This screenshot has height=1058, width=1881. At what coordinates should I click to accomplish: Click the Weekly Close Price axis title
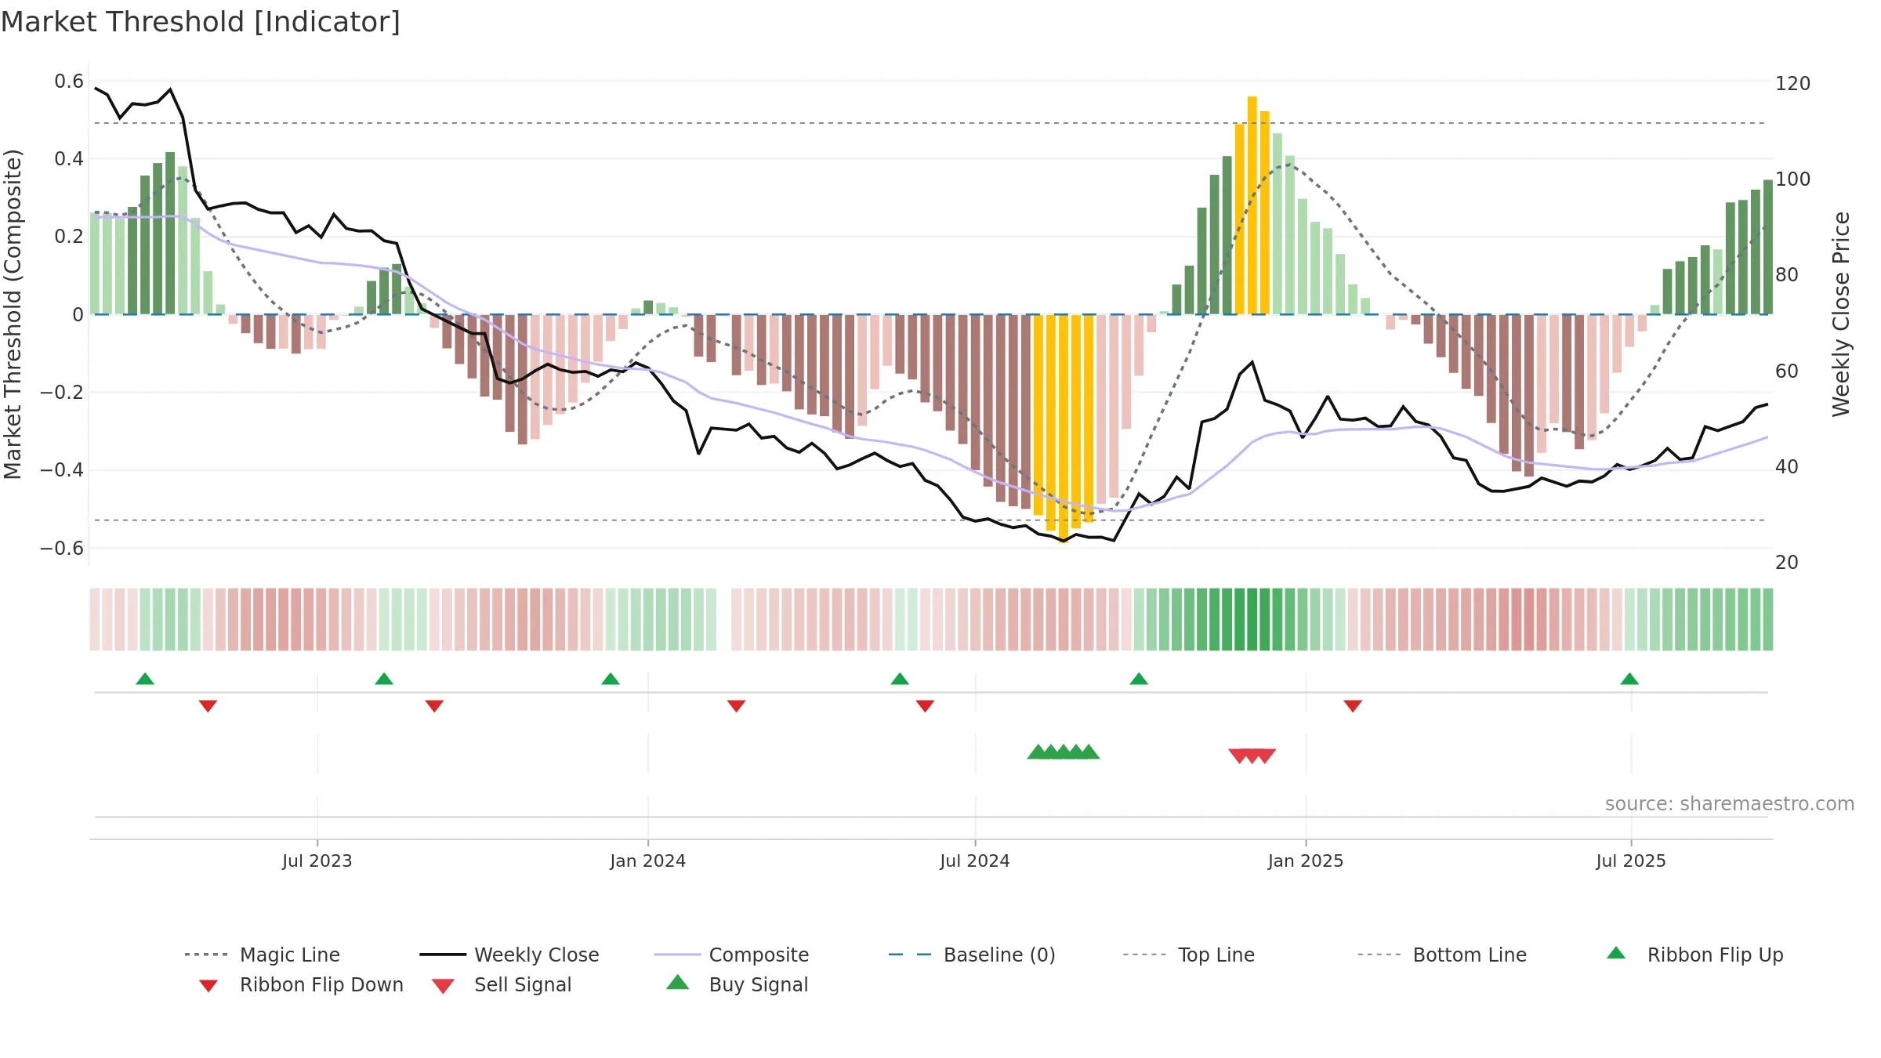(1841, 314)
